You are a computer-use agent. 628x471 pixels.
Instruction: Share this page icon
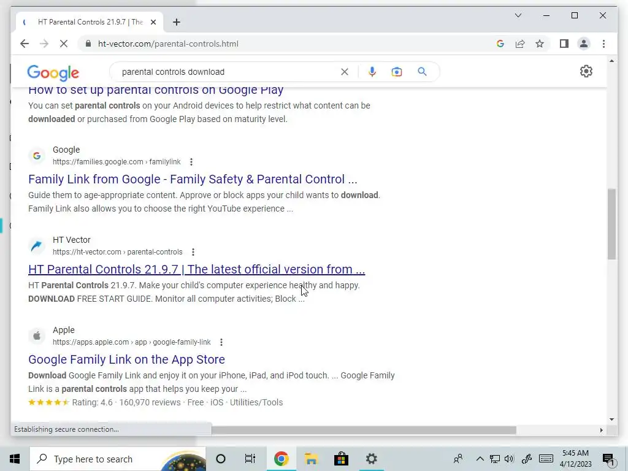(x=520, y=44)
